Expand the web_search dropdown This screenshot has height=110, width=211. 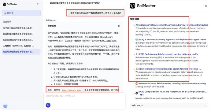(169, 105)
